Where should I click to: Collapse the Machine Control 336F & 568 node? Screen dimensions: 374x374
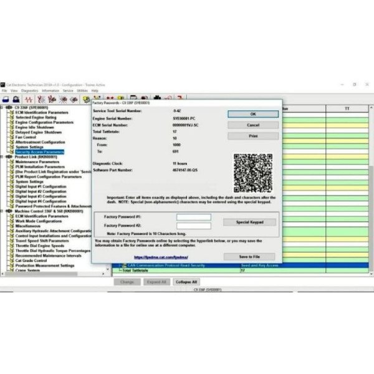pyautogui.click(x=3, y=211)
